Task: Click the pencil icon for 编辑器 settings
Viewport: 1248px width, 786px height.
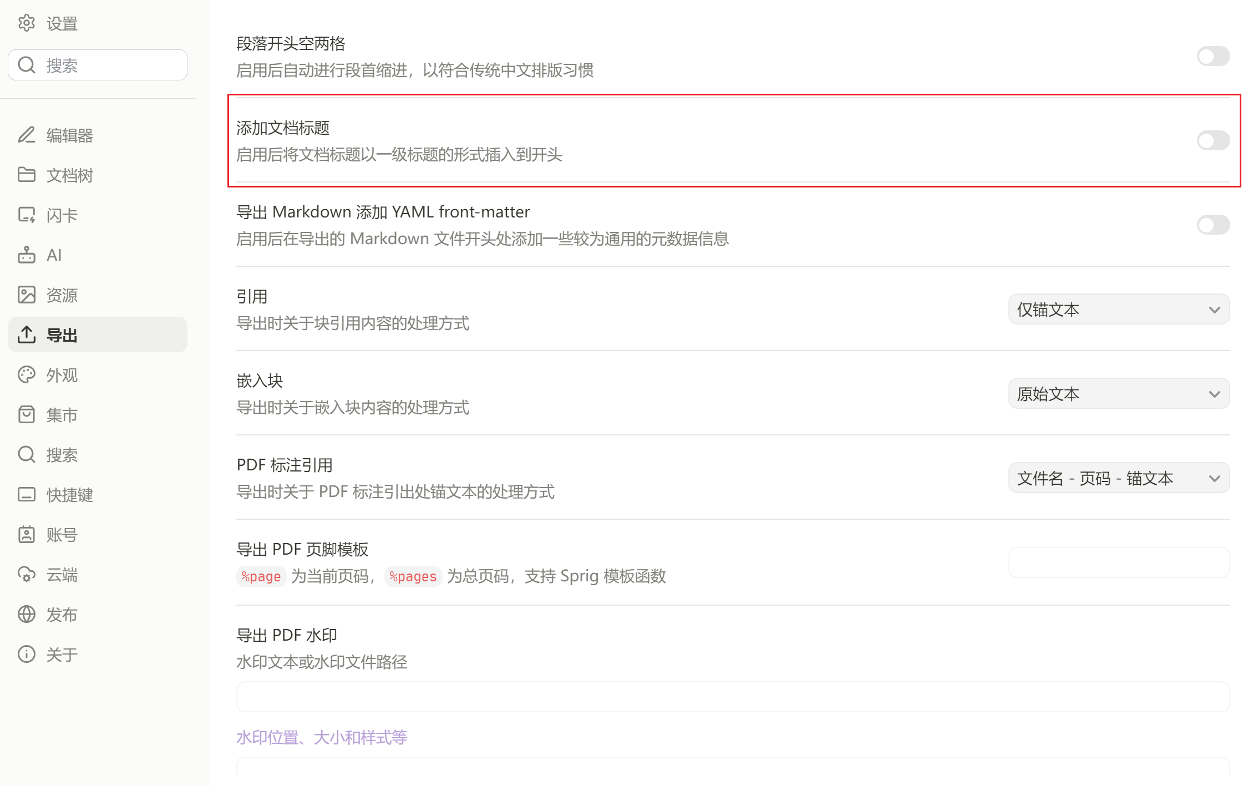Action: pyautogui.click(x=26, y=135)
